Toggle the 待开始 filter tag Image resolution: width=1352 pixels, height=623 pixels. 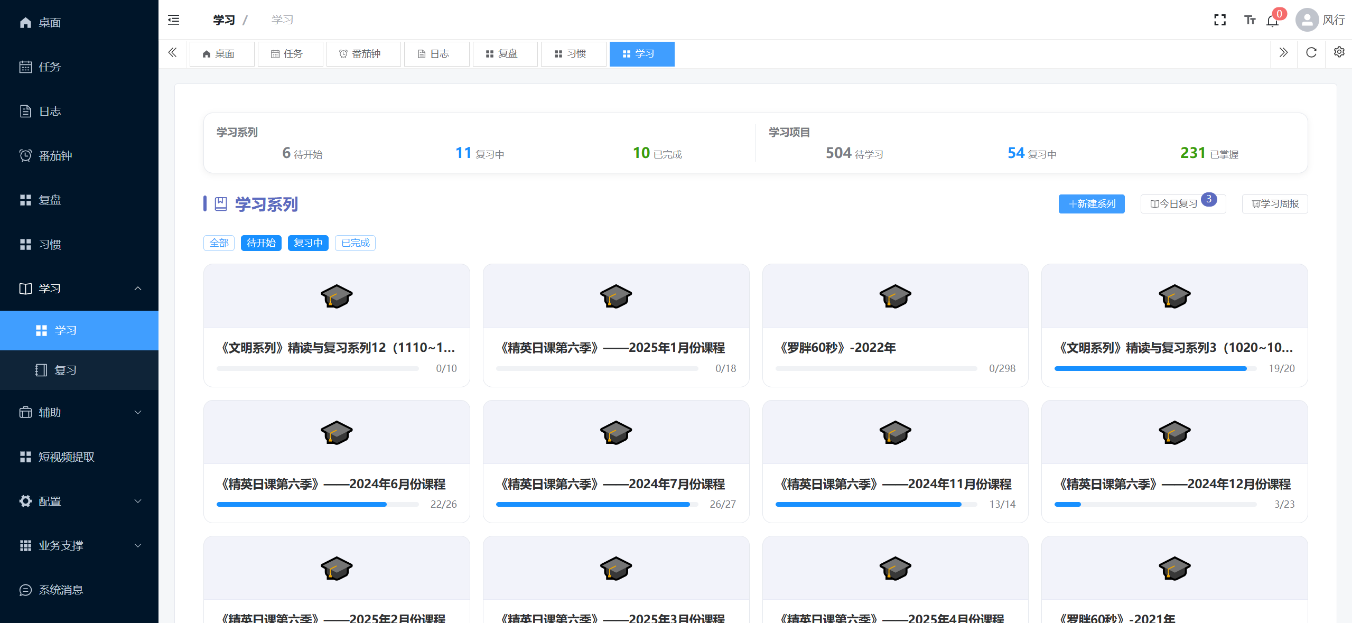point(261,243)
